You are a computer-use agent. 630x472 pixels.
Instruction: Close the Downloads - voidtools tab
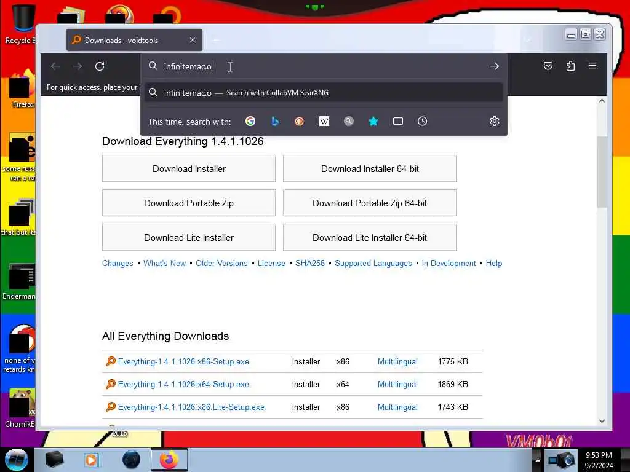[193, 40]
